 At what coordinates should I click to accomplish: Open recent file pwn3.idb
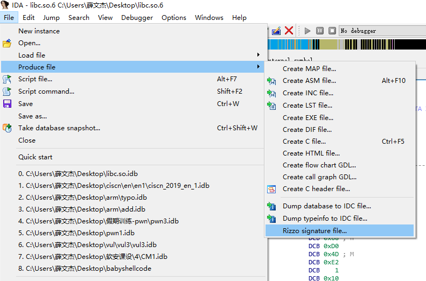pos(132,221)
